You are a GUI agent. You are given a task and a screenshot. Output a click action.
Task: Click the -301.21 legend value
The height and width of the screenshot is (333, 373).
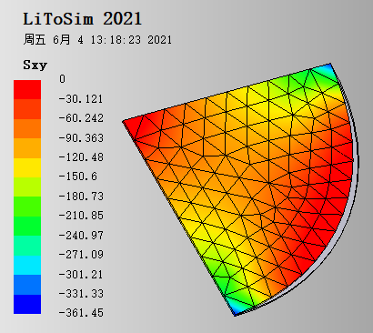click(x=81, y=274)
